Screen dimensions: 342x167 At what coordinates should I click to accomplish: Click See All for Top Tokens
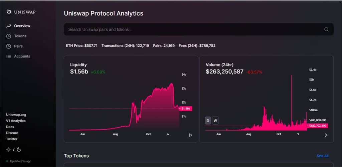point(323,156)
